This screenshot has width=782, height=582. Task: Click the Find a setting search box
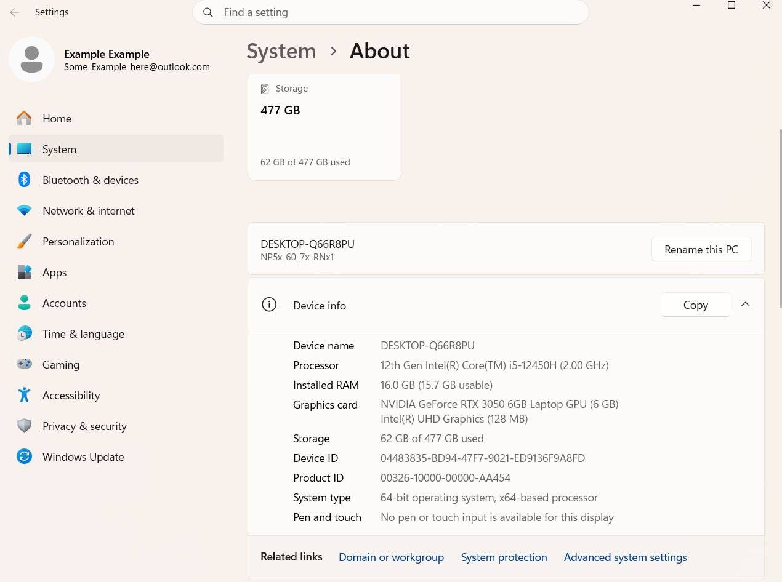(390, 12)
